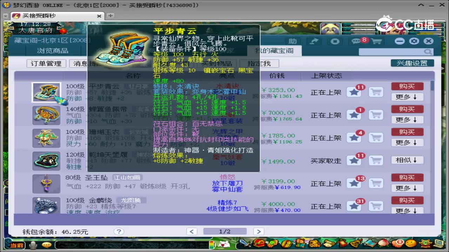Viewport: 449px width, 252px height.
Task: Open messages icon with badge 8
Action: 357,41
